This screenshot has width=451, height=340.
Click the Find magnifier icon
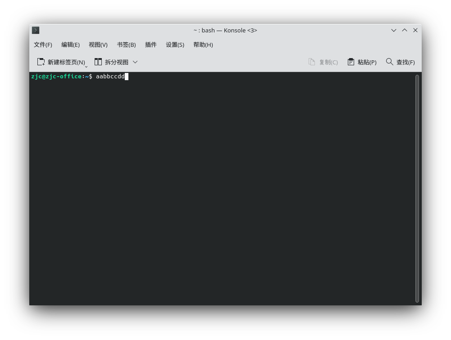[x=389, y=62]
